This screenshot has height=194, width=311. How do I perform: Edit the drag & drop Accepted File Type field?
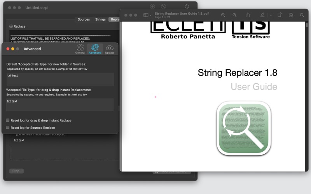[x=60, y=104]
